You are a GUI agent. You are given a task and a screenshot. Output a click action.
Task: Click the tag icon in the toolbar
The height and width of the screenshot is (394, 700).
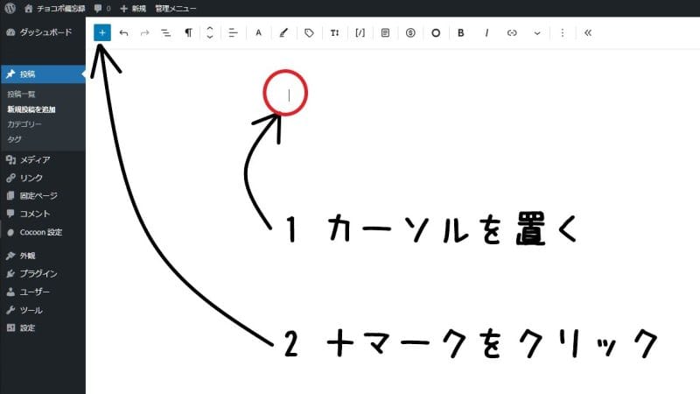click(309, 32)
